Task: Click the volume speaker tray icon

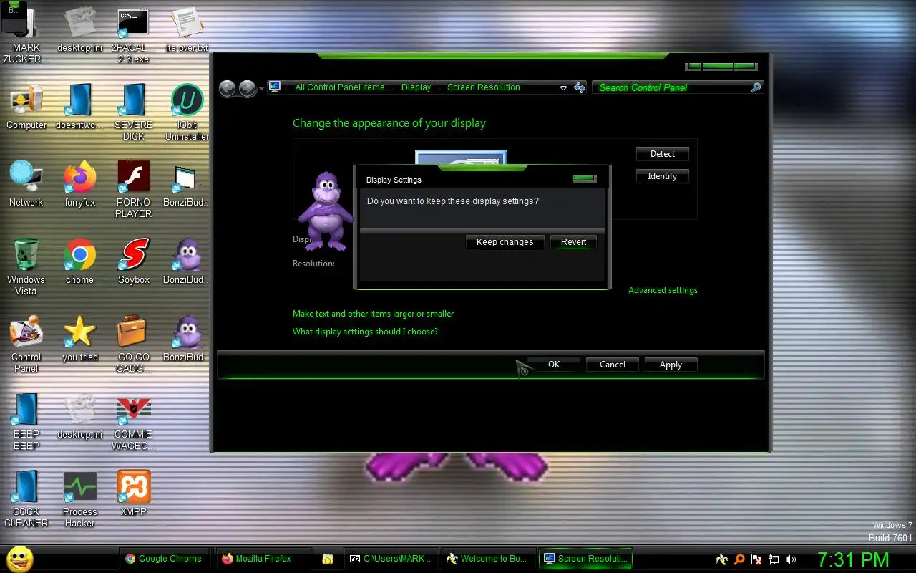Action: [x=791, y=559]
